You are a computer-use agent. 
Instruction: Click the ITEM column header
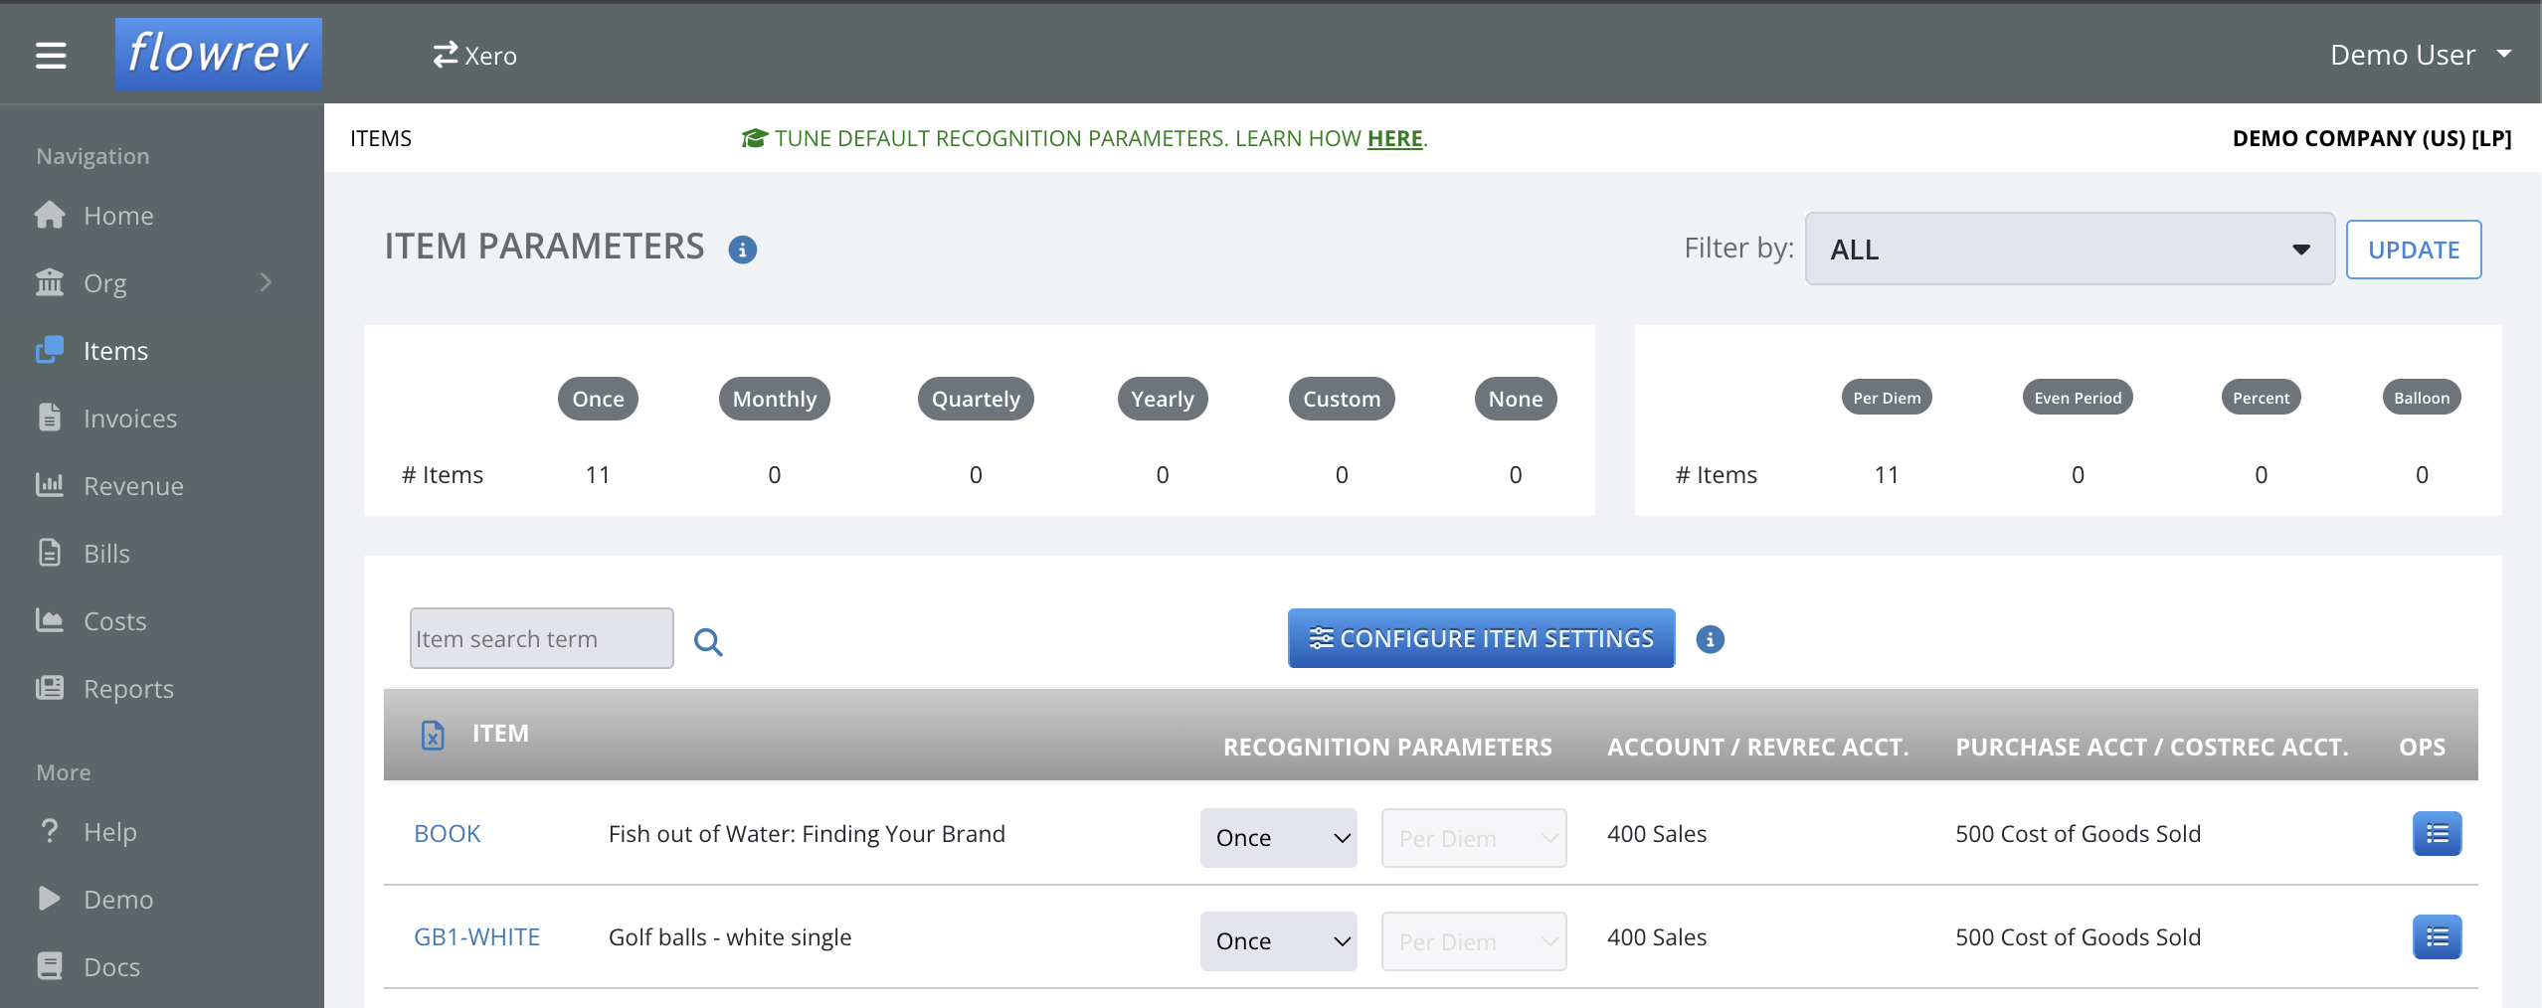coord(500,734)
